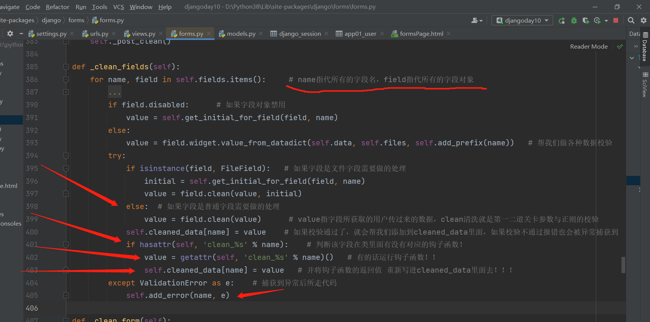
Task: Restore down the PyCharm window
Action: click(617, 7)
